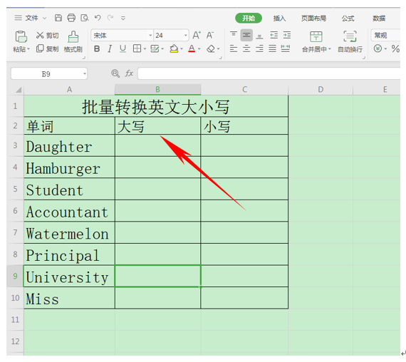Apply percent style format
This screenshot has width=406, height=362.
click(x=395, y=48)
